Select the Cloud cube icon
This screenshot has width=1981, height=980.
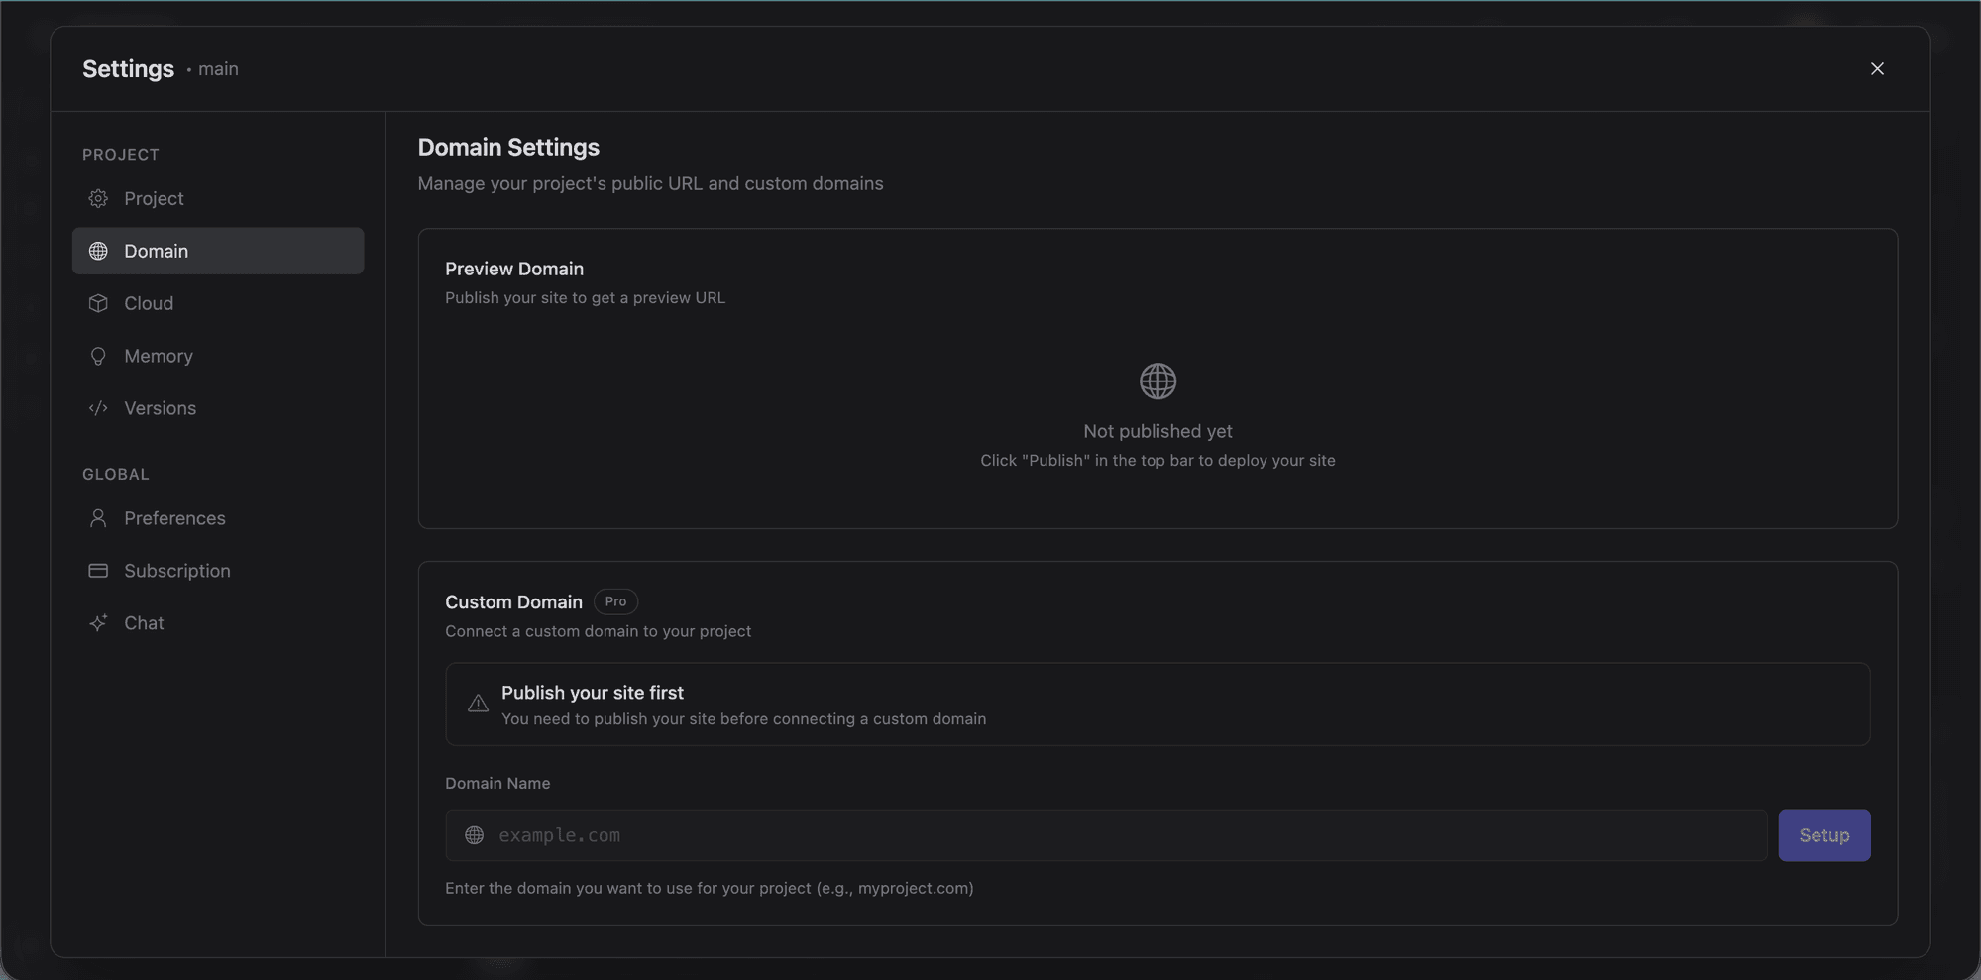coord(98,303)
